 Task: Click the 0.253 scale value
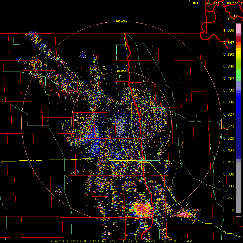(x=229, y=198)
